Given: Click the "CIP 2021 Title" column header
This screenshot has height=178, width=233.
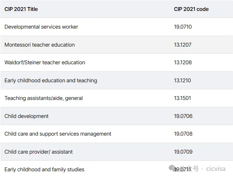Looking at the screenshot, I should click(21, 9).
